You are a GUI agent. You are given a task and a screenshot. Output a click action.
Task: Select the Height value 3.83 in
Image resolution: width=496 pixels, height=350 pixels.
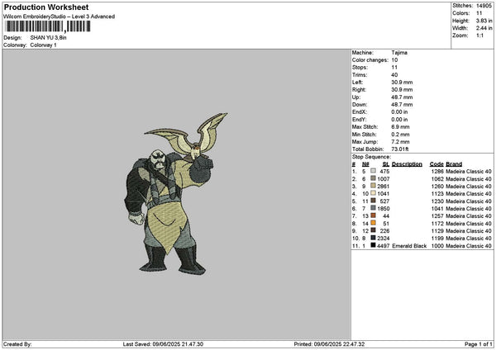pos(484,21)
